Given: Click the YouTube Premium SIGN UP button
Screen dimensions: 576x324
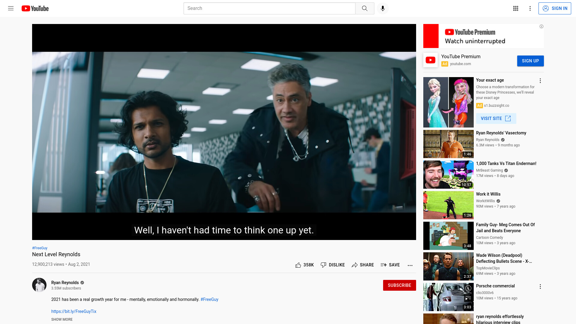Looking at the screenshot, I should pyautogui.click(x=530, y=61).
